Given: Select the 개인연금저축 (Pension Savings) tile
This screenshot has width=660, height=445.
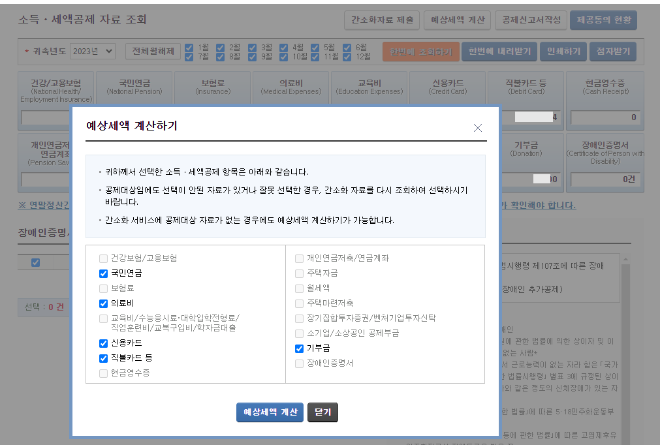Looking at the screenshot, I should tap(44, 162).
